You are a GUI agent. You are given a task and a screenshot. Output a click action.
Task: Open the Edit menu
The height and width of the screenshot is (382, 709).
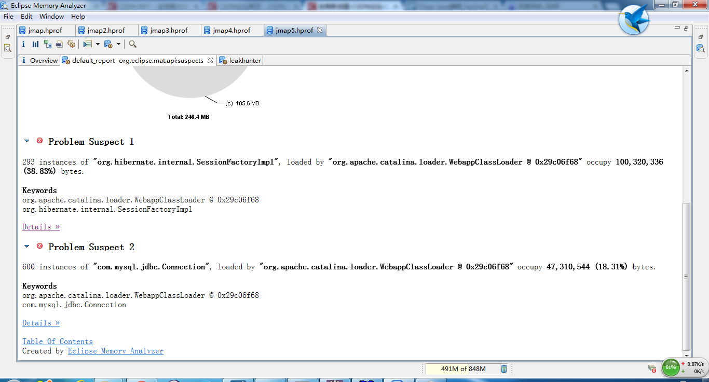[x=26, y=17]
